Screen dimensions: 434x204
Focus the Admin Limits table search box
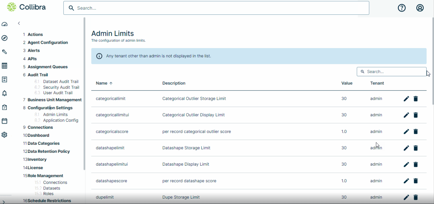[x=392, y=72]
